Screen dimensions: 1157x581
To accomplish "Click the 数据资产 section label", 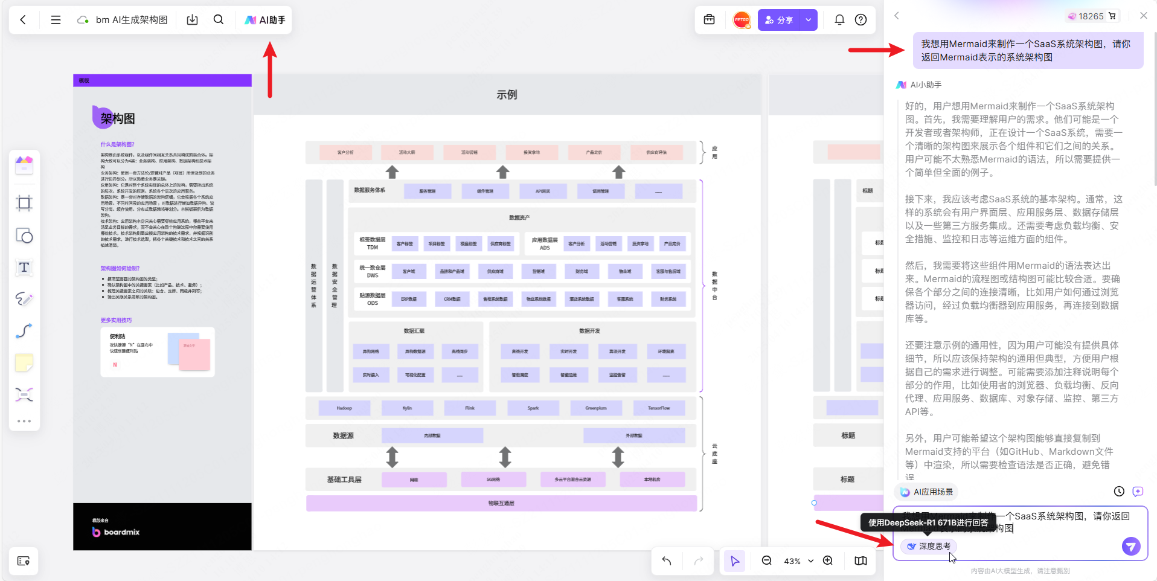I will (519, 217).
